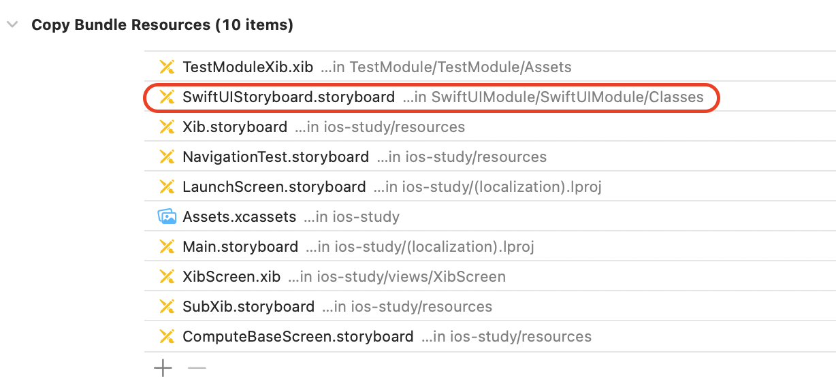Select the Assets.xcassets entry
Image resolution: width=836 pixels, height=377 pixels.
[x=489, y=216]
